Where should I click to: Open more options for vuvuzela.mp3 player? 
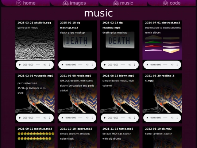tap(50, 118)
